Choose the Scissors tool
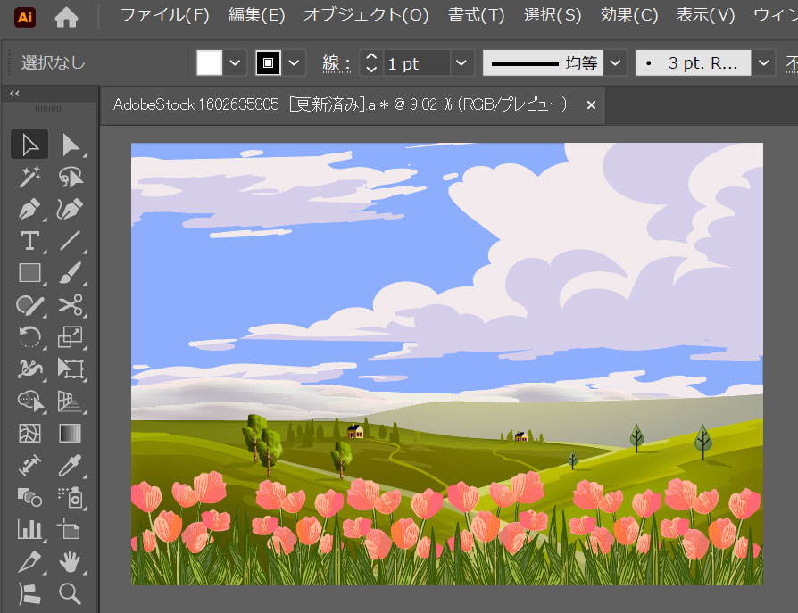 pos(70,305)
